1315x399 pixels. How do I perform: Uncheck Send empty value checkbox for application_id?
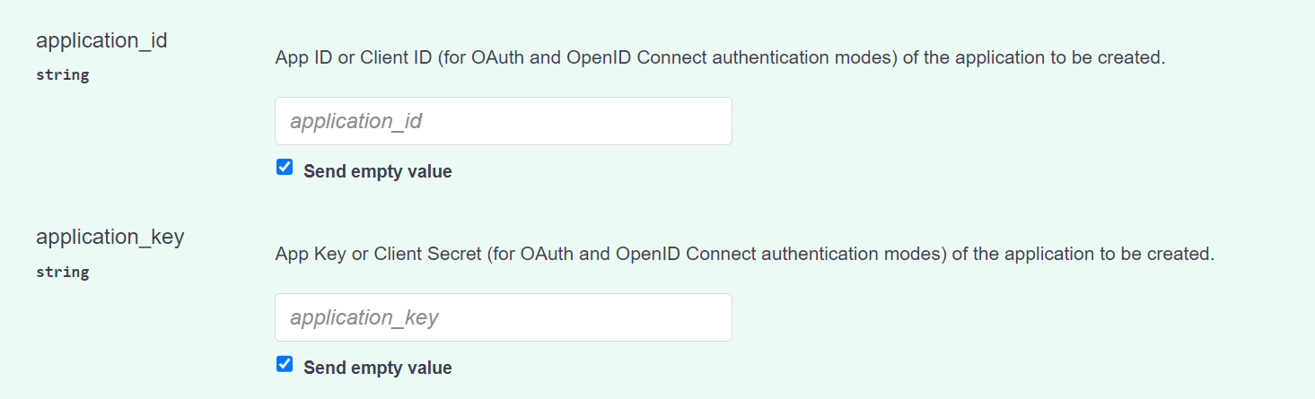285,168
